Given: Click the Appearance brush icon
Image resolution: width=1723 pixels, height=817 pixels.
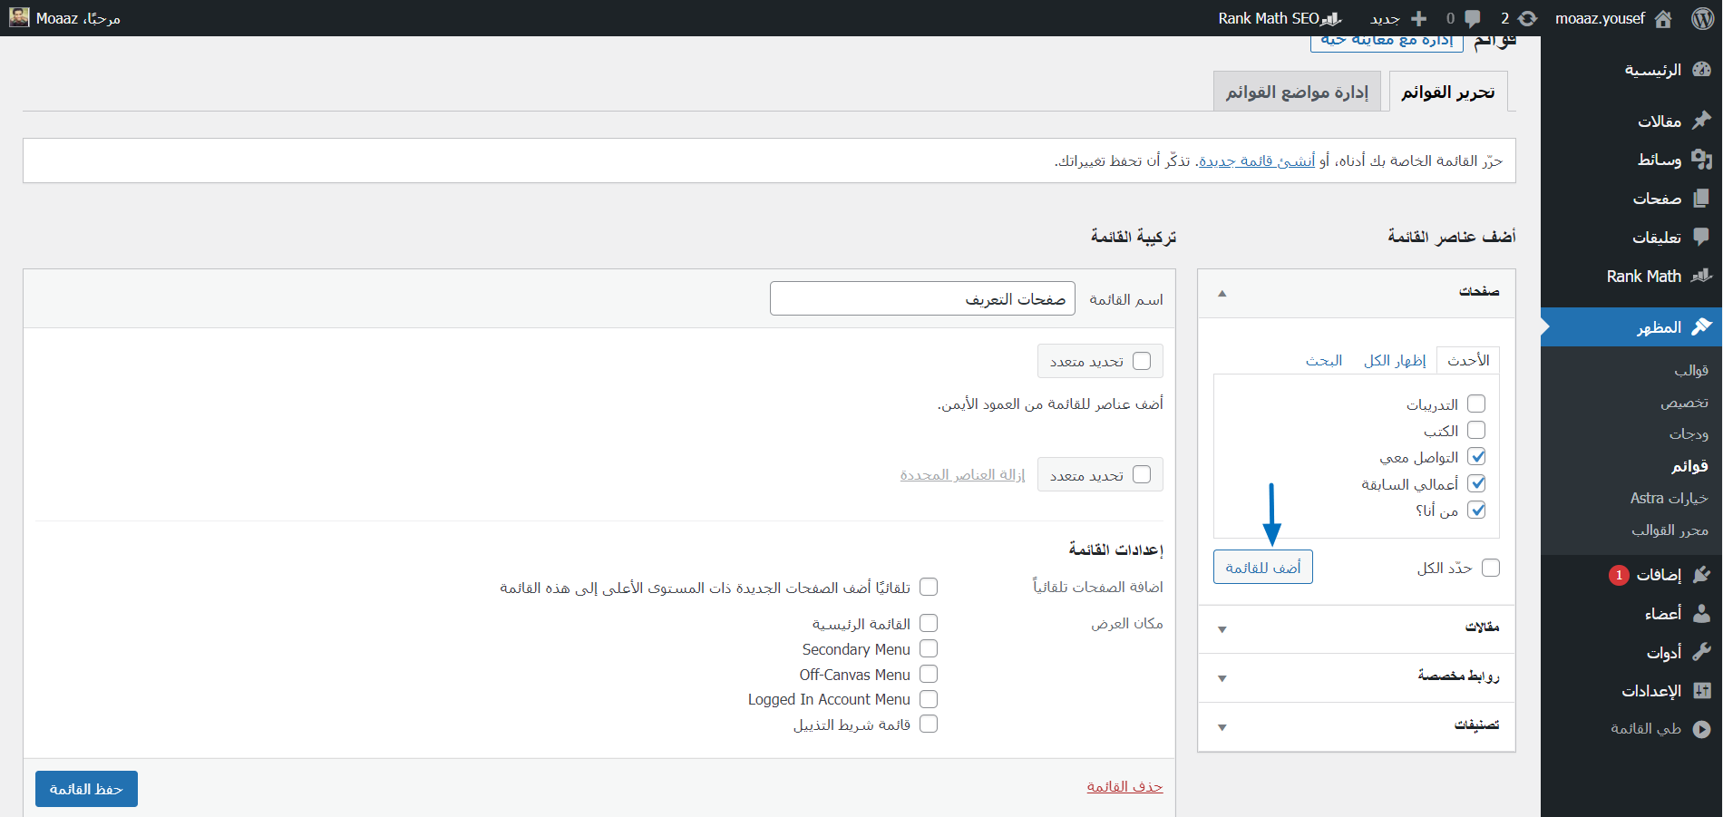Looking at the screenshot, I should click(1702, 326).
